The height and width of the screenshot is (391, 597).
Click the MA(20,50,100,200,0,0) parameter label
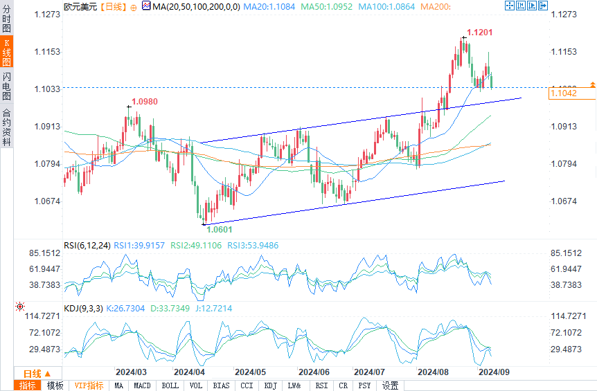[196, 6]
